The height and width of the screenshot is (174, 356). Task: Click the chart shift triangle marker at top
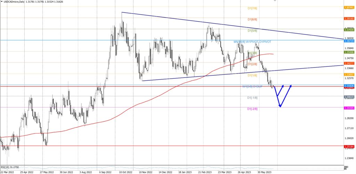pos(275,1)
